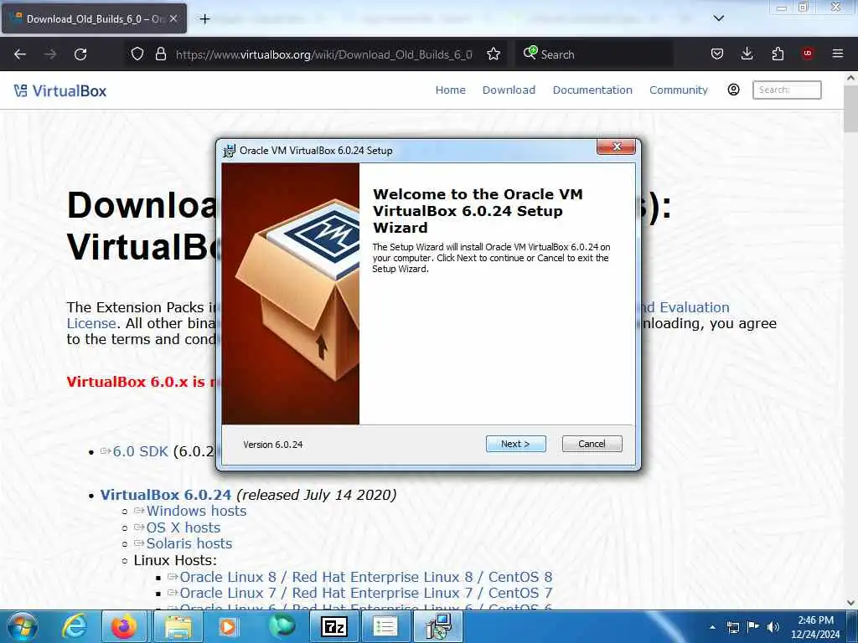858x643 pixels.
Task: Click the volume speaker tray icon
Action: 773,627
